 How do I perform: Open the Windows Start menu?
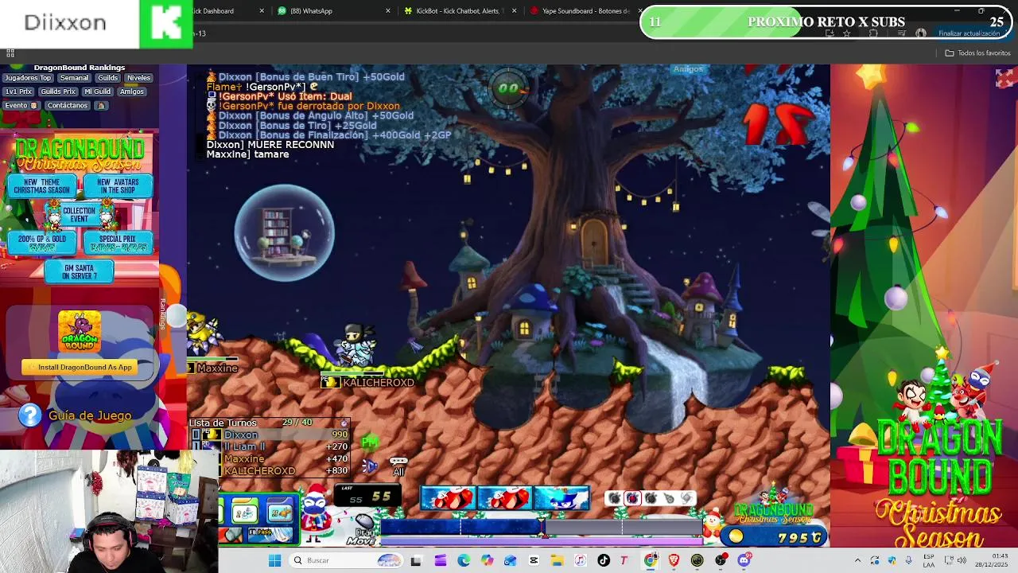pos(274,560)
